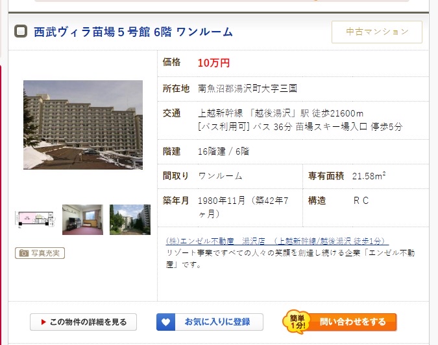Click the address 南魚沼郡湯沢町大字三国
The image size is (438, 345).
click(247, 89)
